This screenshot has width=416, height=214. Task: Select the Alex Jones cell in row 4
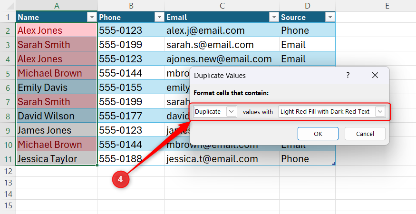pyautogui.click(x=57, y=58)
